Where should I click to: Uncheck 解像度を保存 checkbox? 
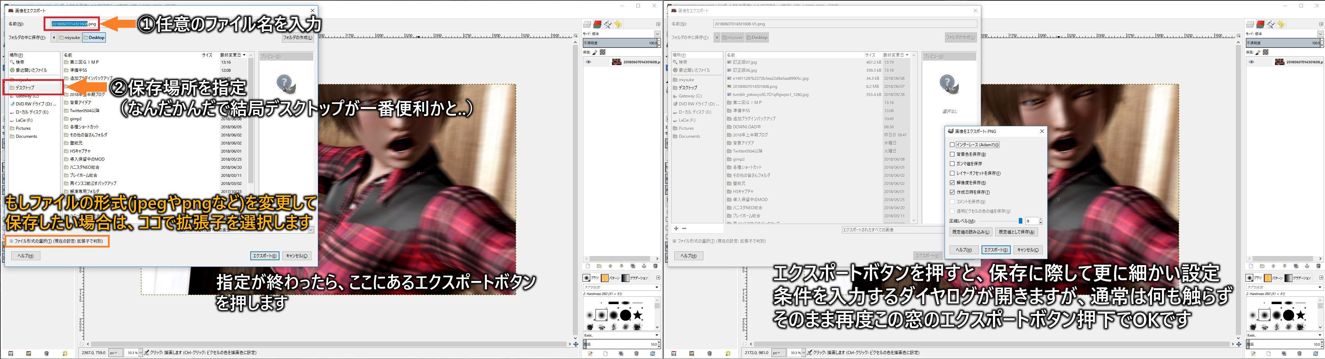[952, 182]
